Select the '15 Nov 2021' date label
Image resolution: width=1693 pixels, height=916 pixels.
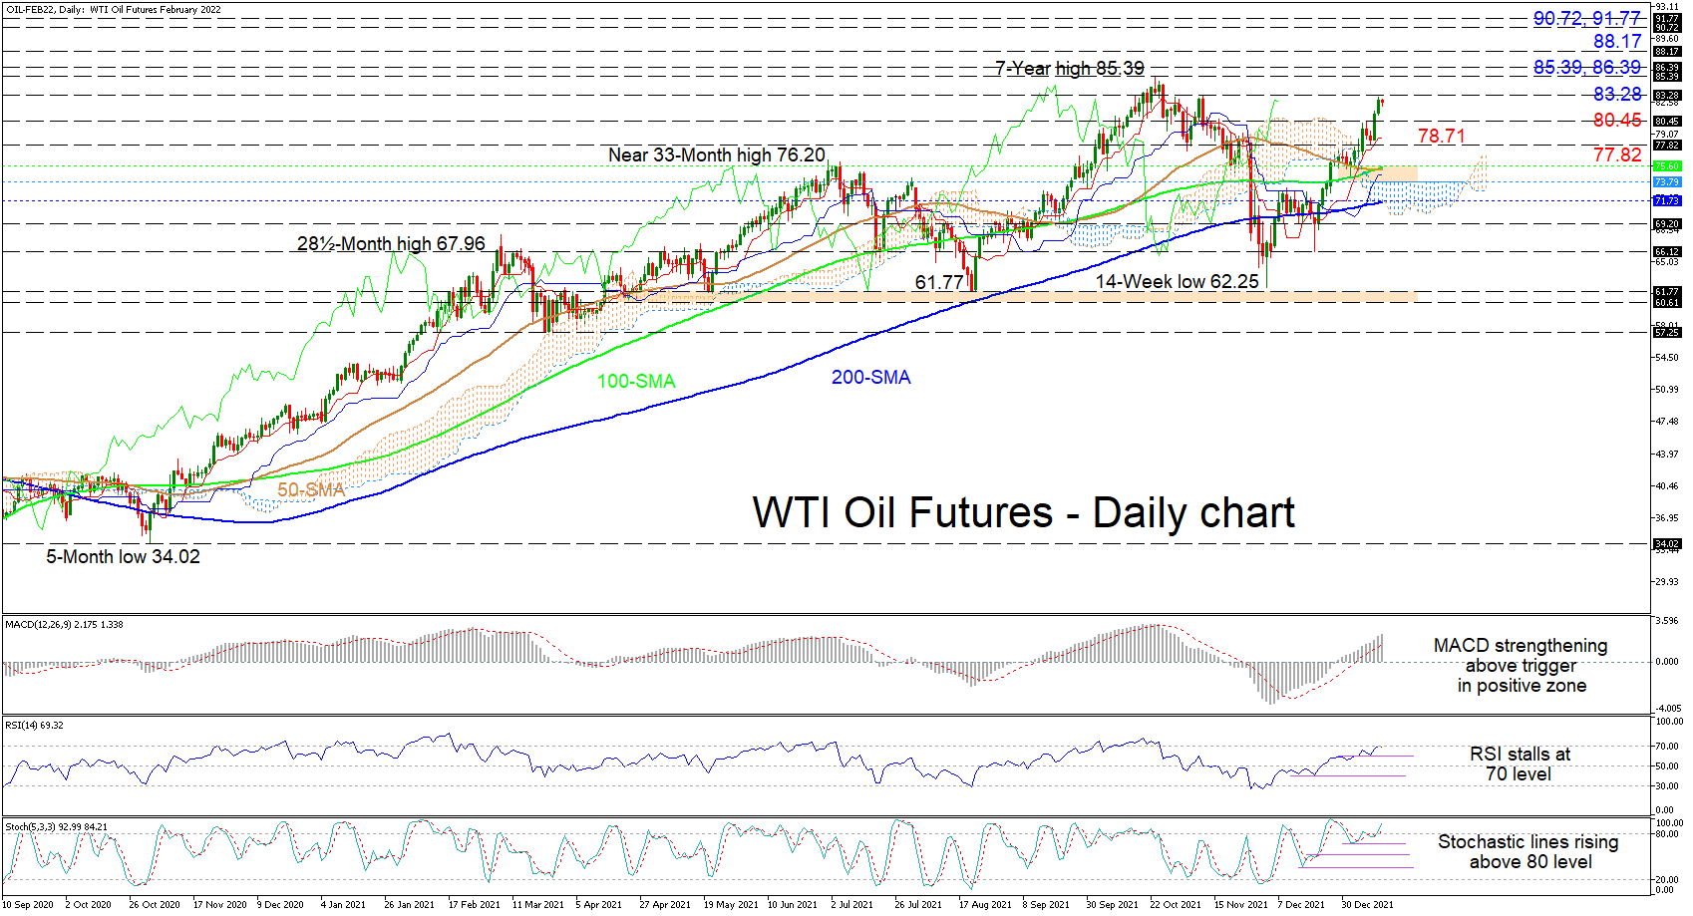pyautogui.click(x=1240, y=905)
